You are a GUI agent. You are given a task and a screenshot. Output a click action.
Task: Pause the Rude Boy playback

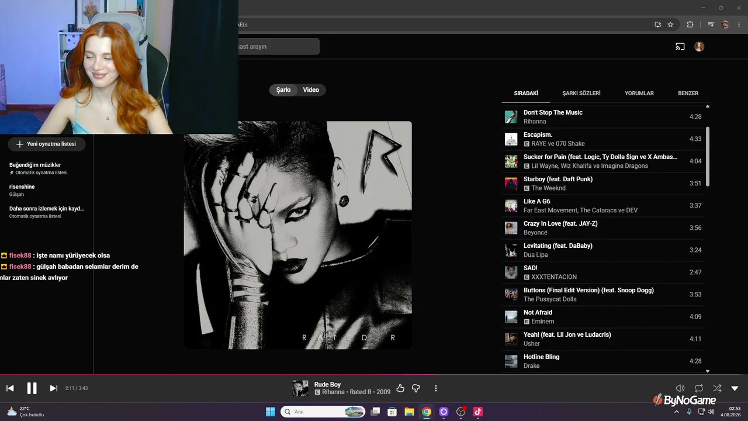click(x=32, y=388)
